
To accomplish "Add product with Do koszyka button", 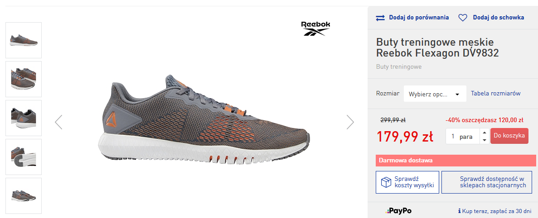I will pyautogui.click(x=509, y=136).
